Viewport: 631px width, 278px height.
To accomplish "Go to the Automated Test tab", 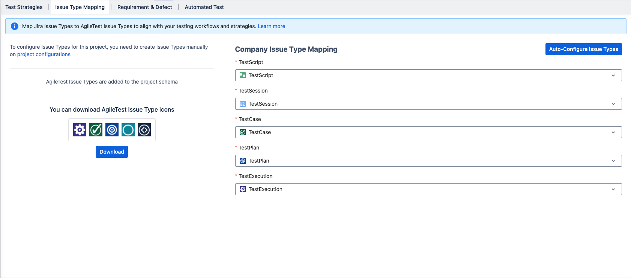I will (204, 7).
